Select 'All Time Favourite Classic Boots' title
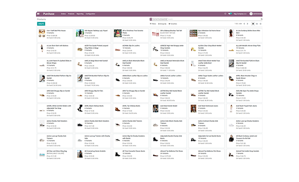 tap(134, 151)
